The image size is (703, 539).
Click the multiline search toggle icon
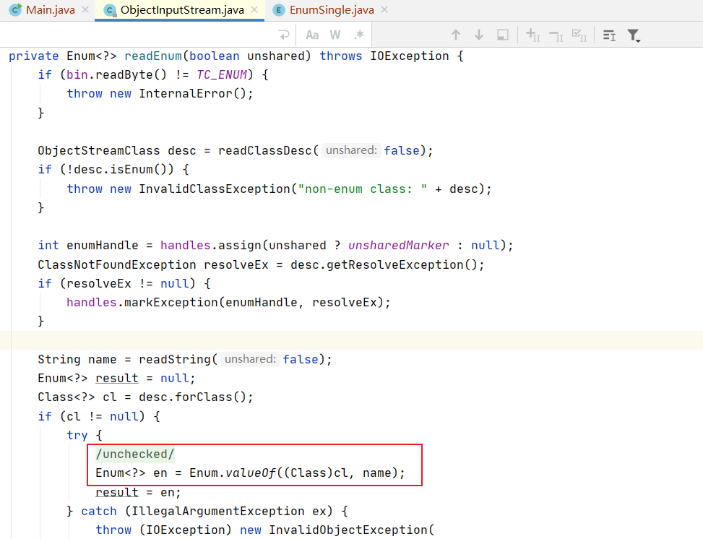[x=609, y=35]
